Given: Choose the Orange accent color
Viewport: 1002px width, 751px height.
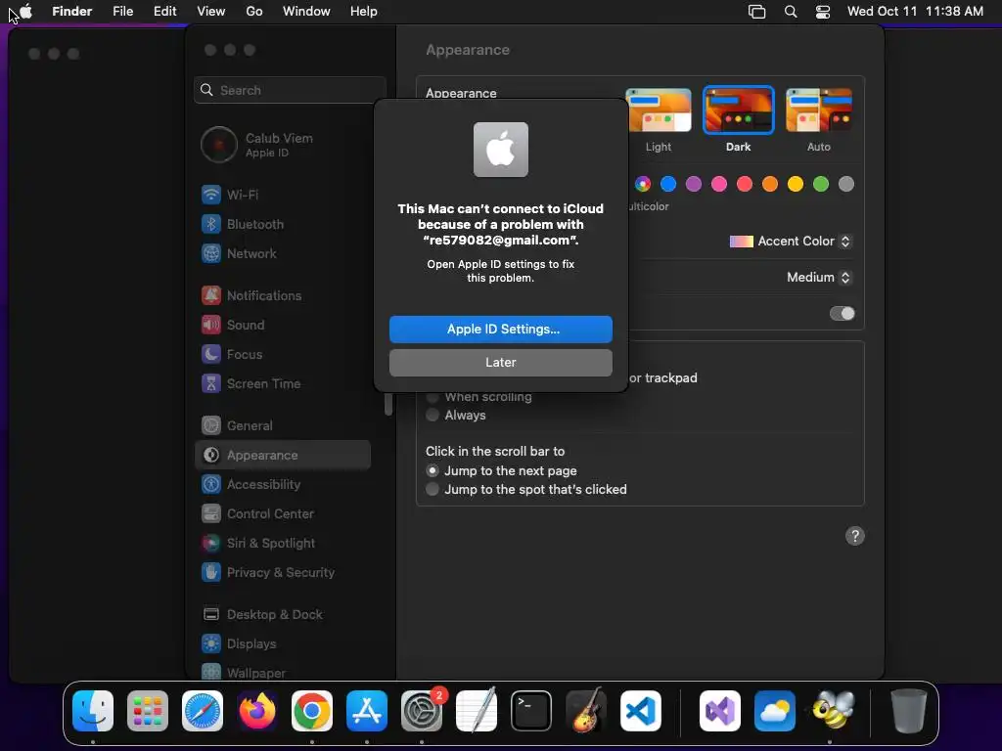Looking at the screenshot, I should (770, 185).
